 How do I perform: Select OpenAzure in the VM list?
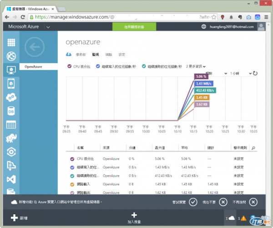[x=39, y=66]
